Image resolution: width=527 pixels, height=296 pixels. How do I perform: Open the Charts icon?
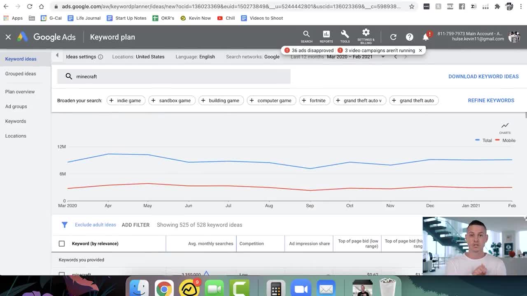click(x=505, y=127)
